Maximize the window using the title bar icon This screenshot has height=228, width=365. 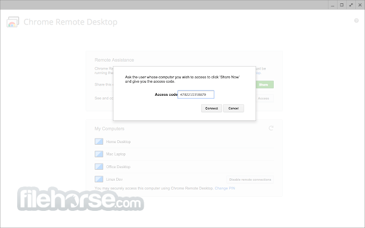pos(342,5)
